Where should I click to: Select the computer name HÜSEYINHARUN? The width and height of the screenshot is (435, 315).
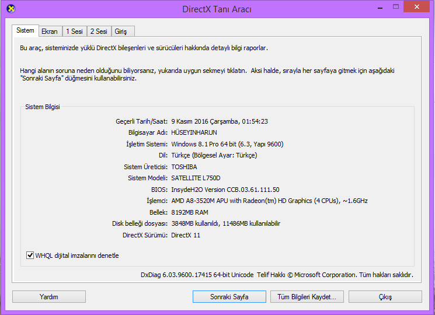point(194,132)
